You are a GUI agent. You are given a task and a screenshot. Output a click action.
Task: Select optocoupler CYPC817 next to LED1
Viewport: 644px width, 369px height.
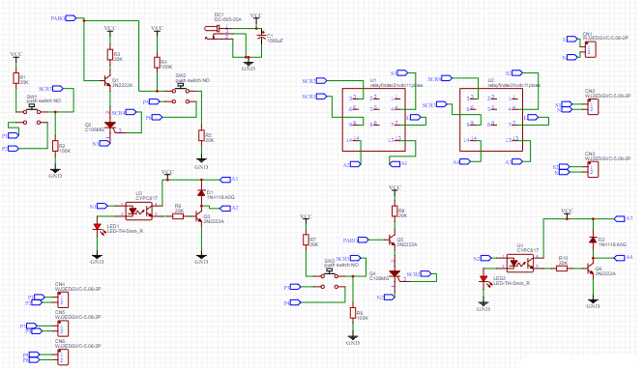[139, 211]
